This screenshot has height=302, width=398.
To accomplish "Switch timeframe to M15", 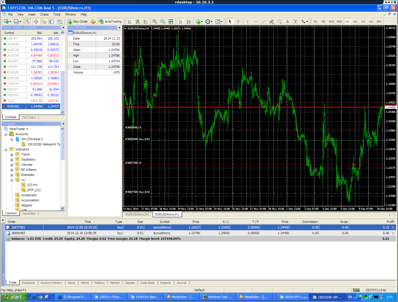I will pos(331,21).
